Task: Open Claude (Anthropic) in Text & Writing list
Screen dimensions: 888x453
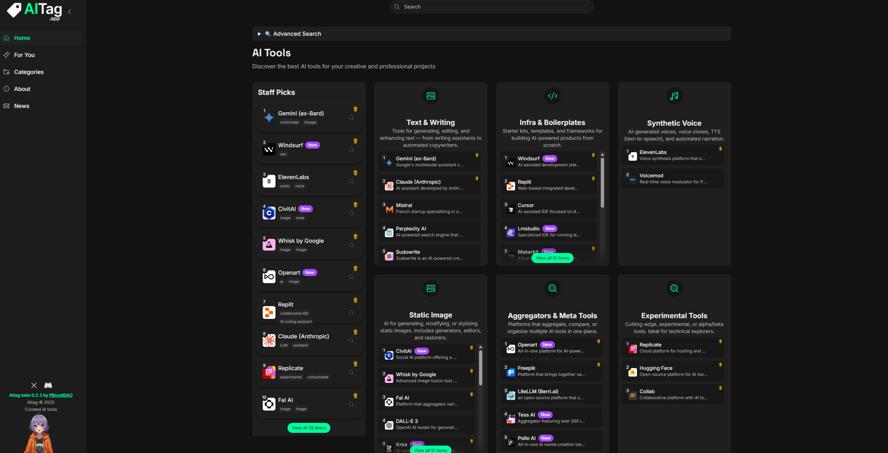Action: tap(429, 185)
